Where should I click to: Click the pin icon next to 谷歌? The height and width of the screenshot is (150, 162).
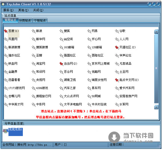(117, 31)
